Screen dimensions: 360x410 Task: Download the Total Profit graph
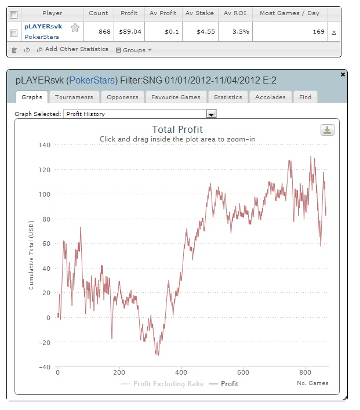[328, 130]
